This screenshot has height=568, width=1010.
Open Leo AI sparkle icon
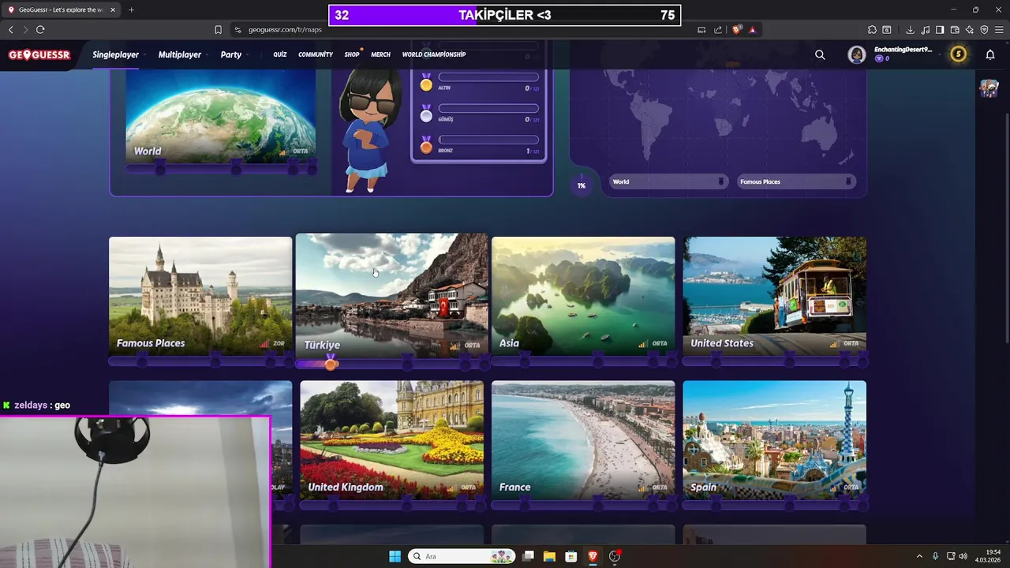point(970,30)
